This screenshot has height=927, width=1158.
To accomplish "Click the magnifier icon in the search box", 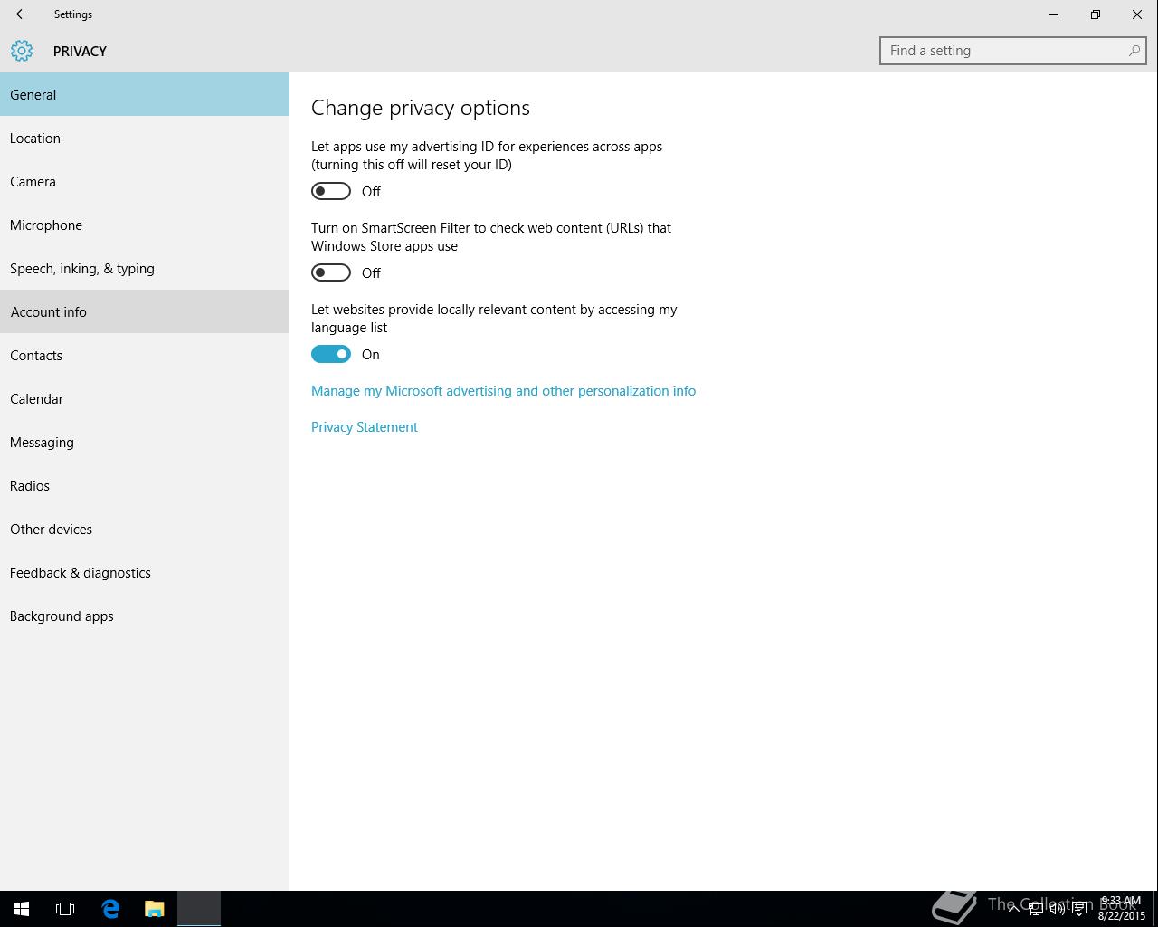I will [x=1134, y=51].
